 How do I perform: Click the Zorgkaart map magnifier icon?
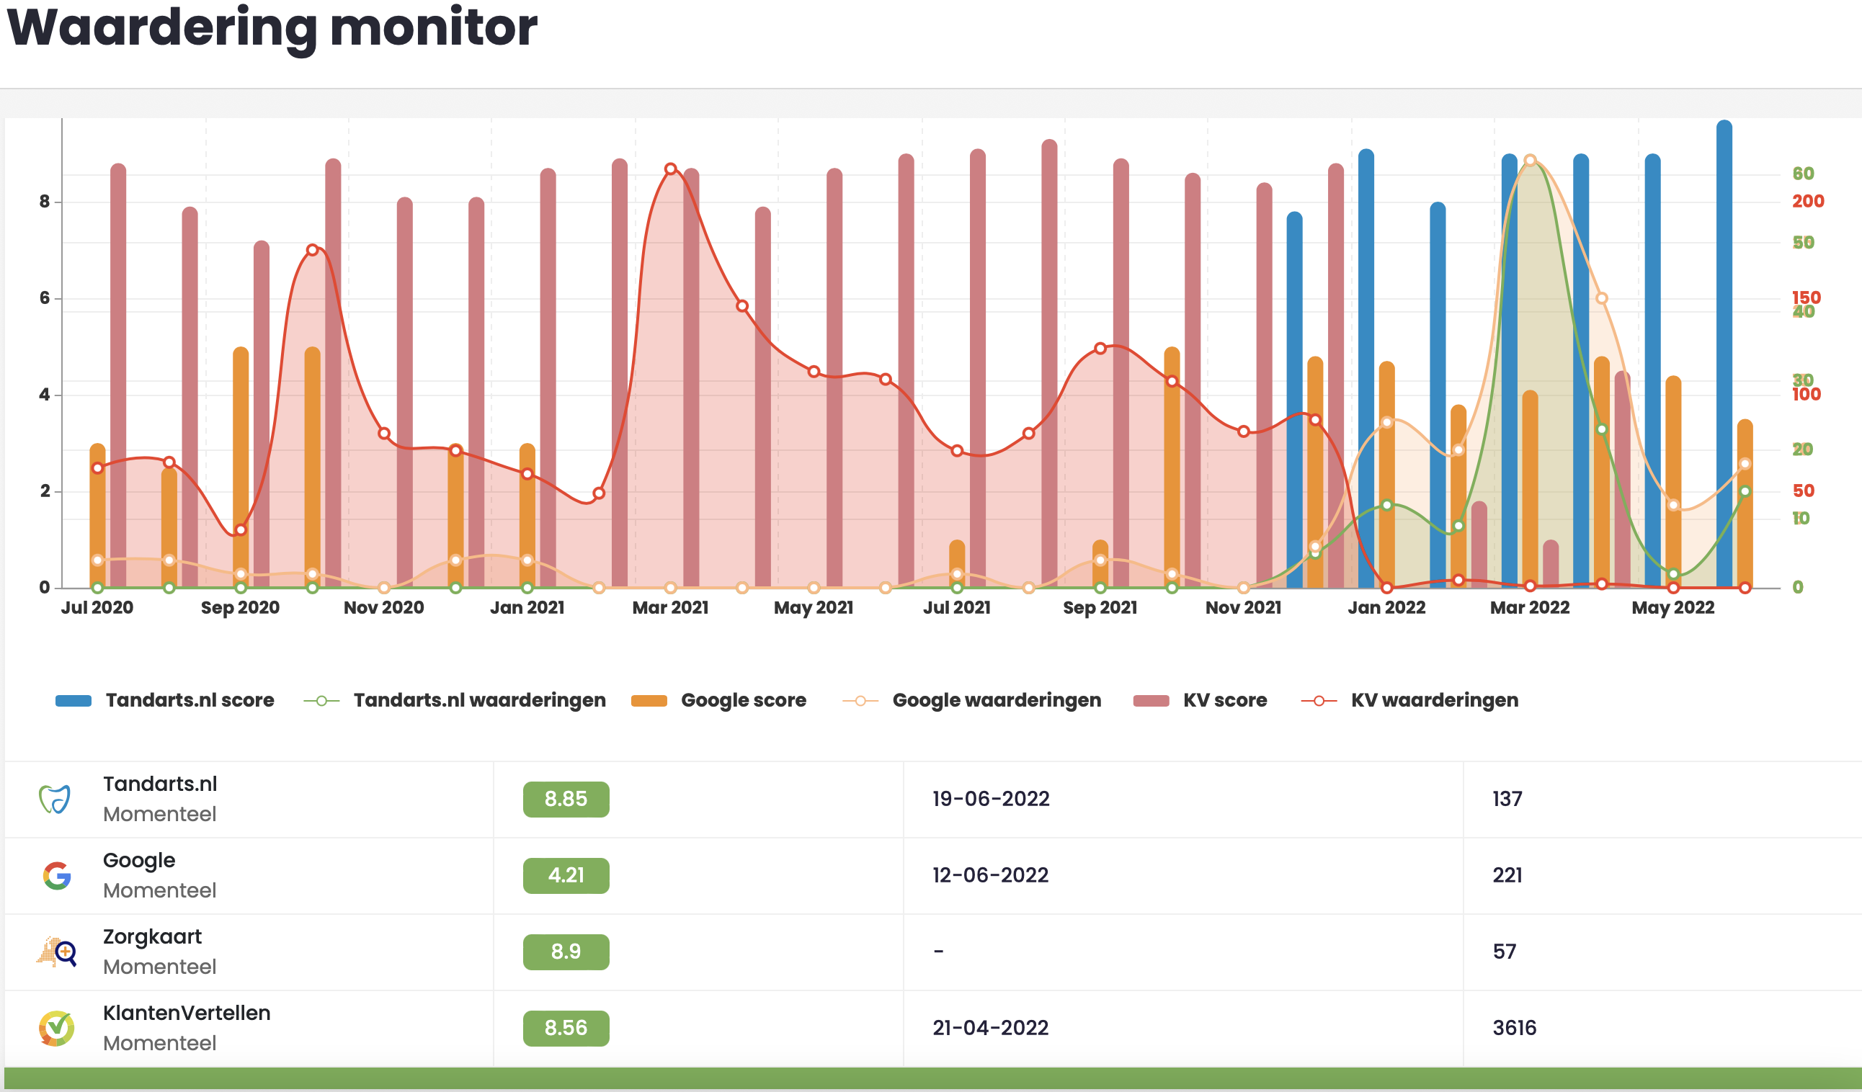point(57,952)
